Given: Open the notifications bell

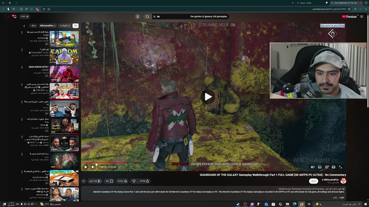Looking at the screenshot, I should tap(14, 16).
